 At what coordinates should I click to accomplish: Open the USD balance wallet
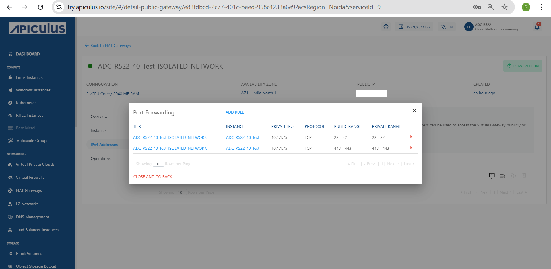[x=414, y=27]
